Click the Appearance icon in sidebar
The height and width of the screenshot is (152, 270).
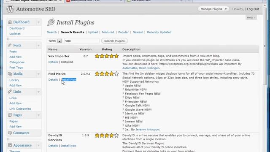click(x=10, y=145)
